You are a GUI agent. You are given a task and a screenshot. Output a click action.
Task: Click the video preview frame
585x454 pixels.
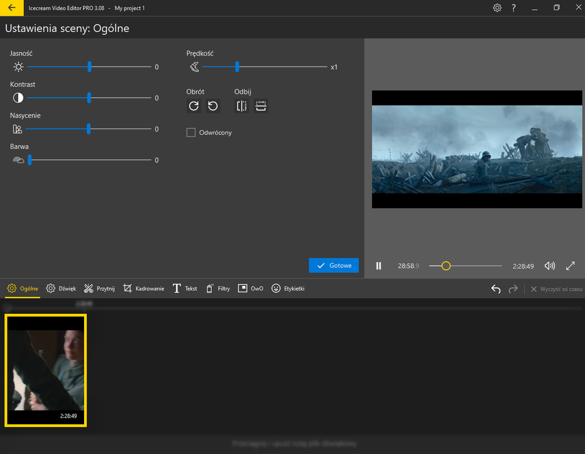click(x=477, y=149)
